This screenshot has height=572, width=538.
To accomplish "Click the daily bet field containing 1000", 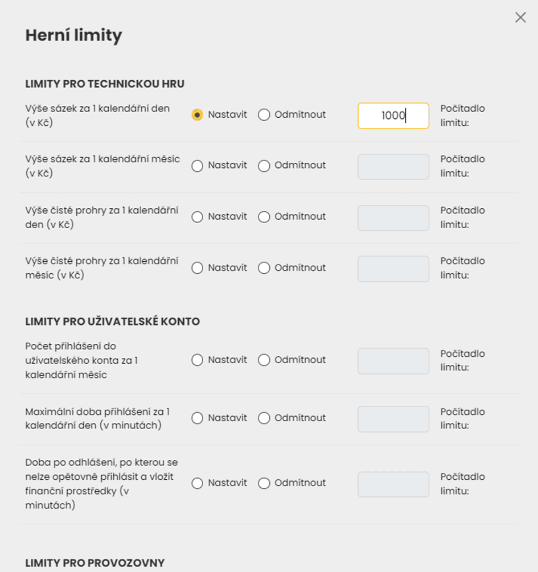I will point(393,116).
